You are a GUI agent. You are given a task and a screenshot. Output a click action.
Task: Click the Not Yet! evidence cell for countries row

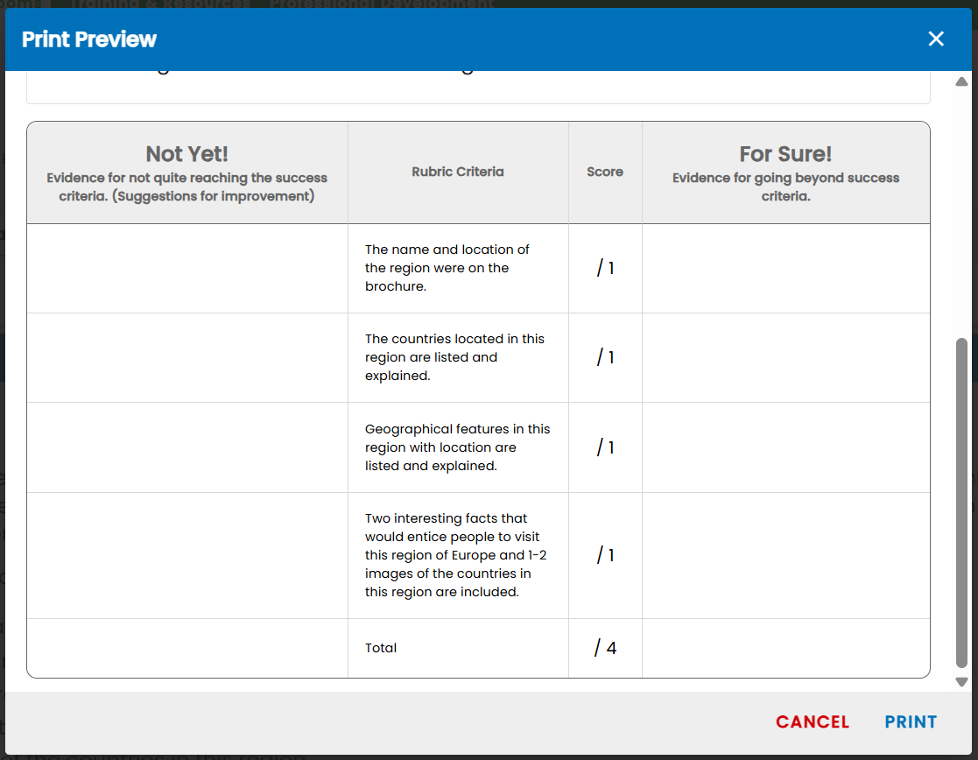(x=186, y=357)
